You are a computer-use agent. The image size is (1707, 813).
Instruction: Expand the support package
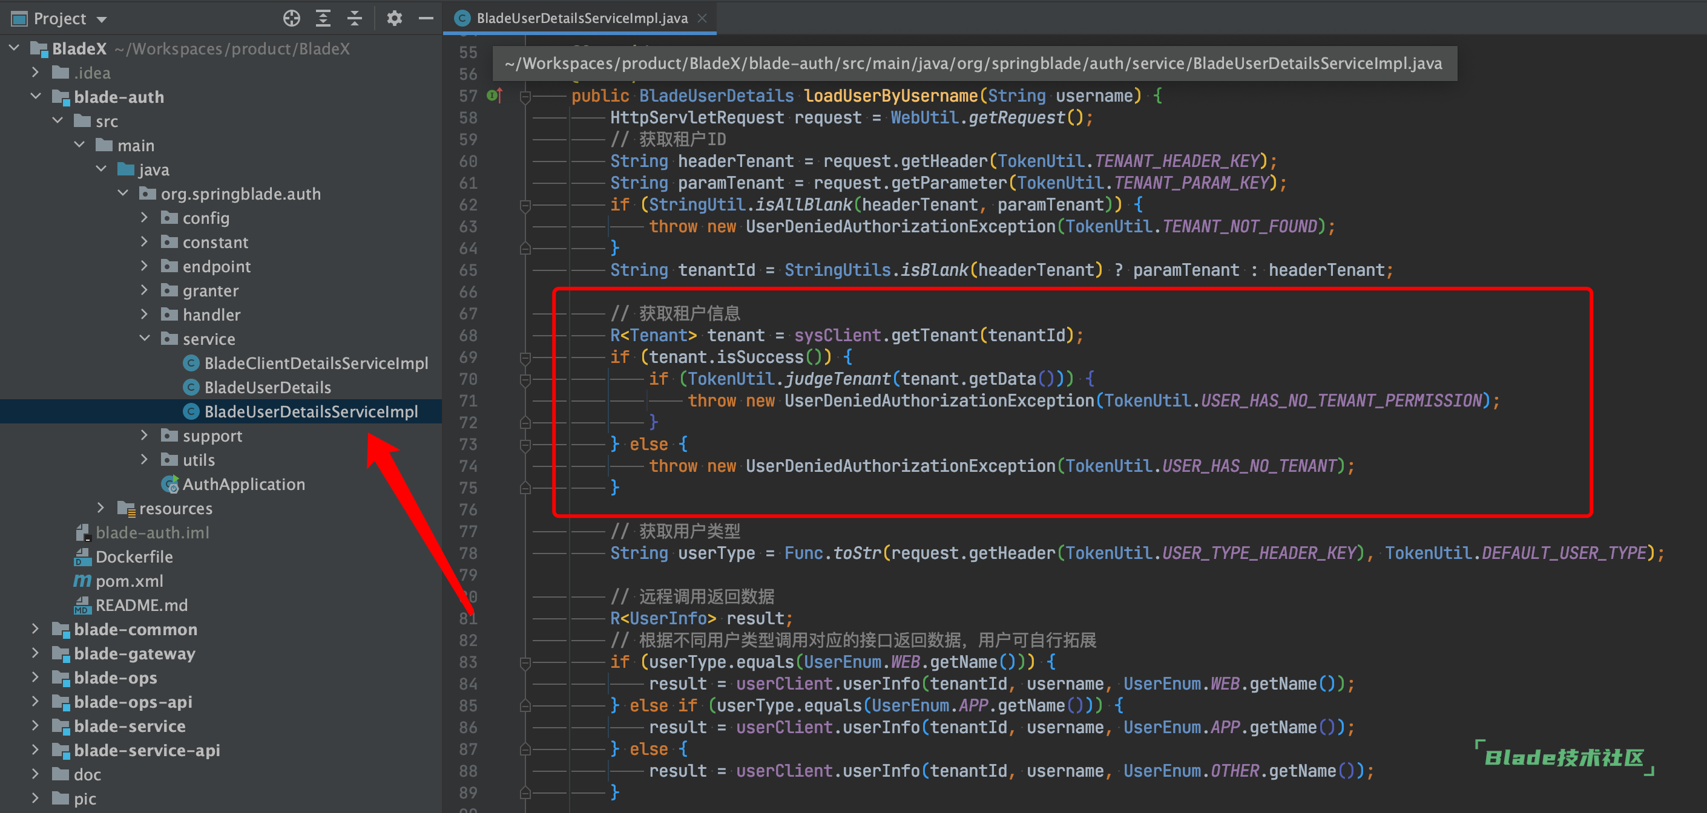tap(145, 435)
